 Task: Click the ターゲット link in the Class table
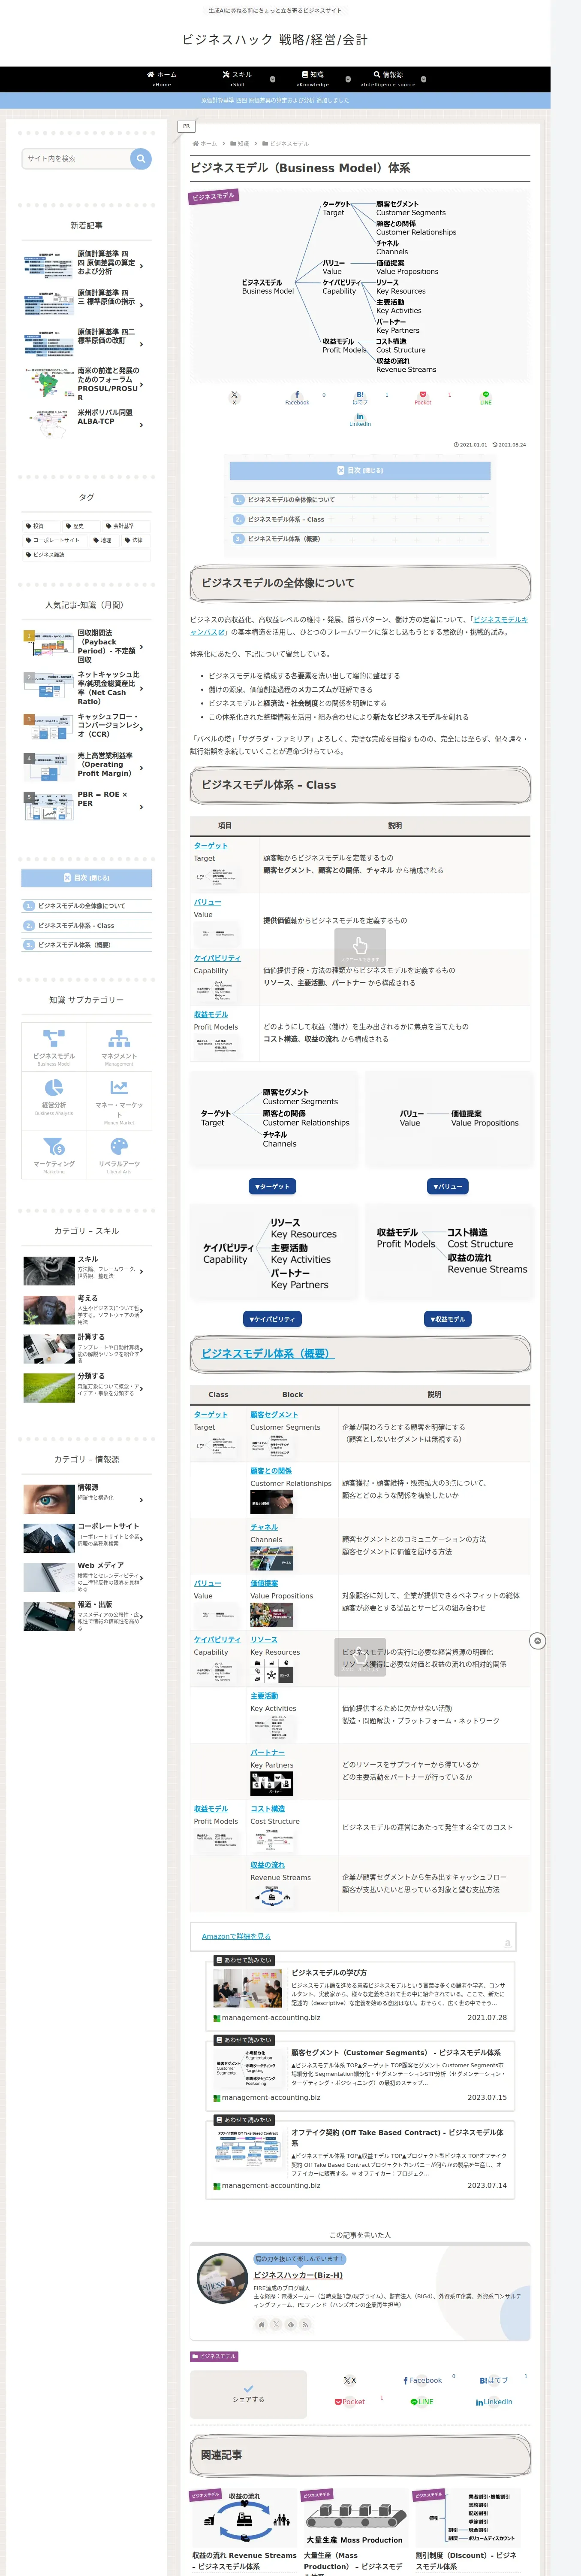click(211, 846)
